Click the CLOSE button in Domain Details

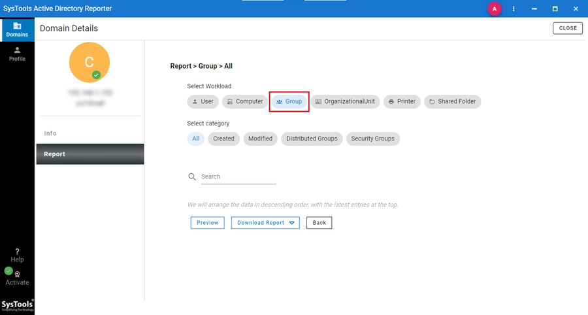click(x=568, y=28)
